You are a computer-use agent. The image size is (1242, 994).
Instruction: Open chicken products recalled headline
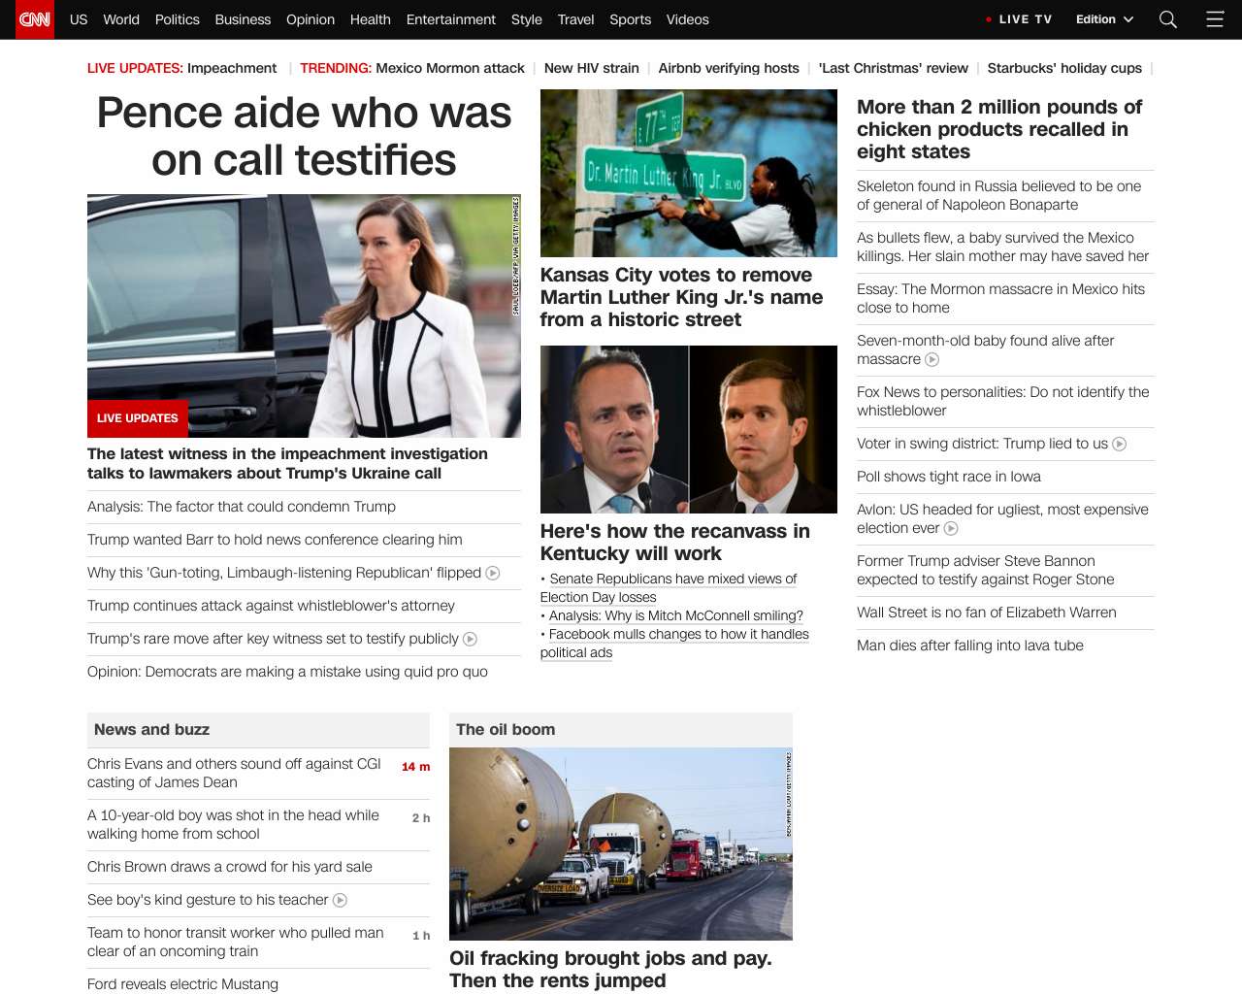point(999,129)
